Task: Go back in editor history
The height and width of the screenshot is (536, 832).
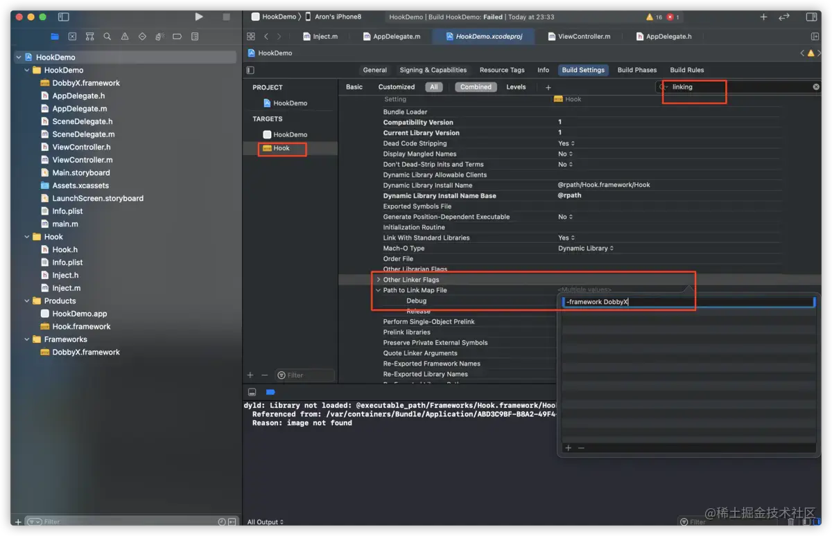Action: point(266,36)
